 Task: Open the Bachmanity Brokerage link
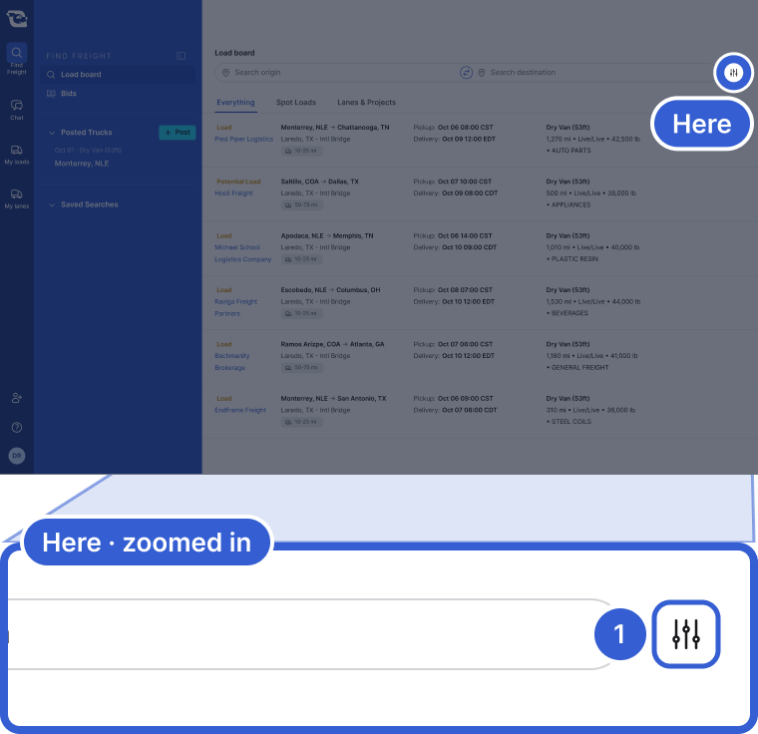coord(232,362)
